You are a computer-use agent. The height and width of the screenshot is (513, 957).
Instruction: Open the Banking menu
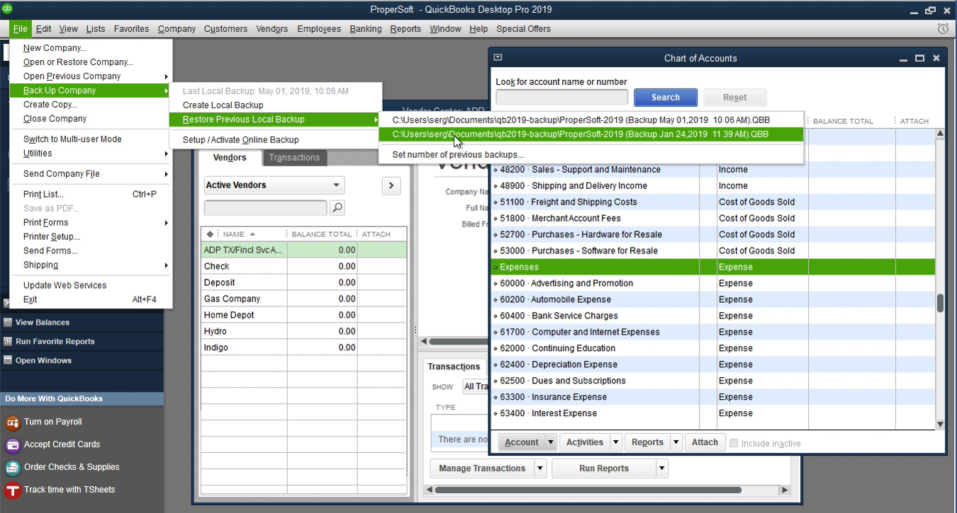tap(366, 29)
